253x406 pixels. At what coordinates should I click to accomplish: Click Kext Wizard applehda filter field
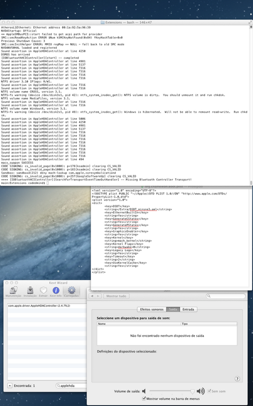click(x=71, y=386)
